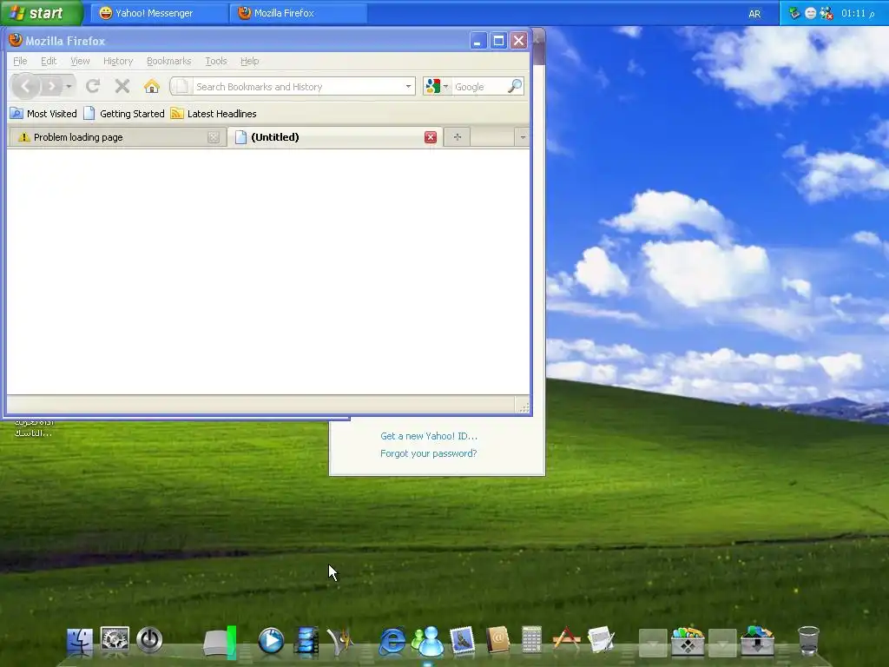Switch to the Problem loading page tab

click(x=116, y=137)
